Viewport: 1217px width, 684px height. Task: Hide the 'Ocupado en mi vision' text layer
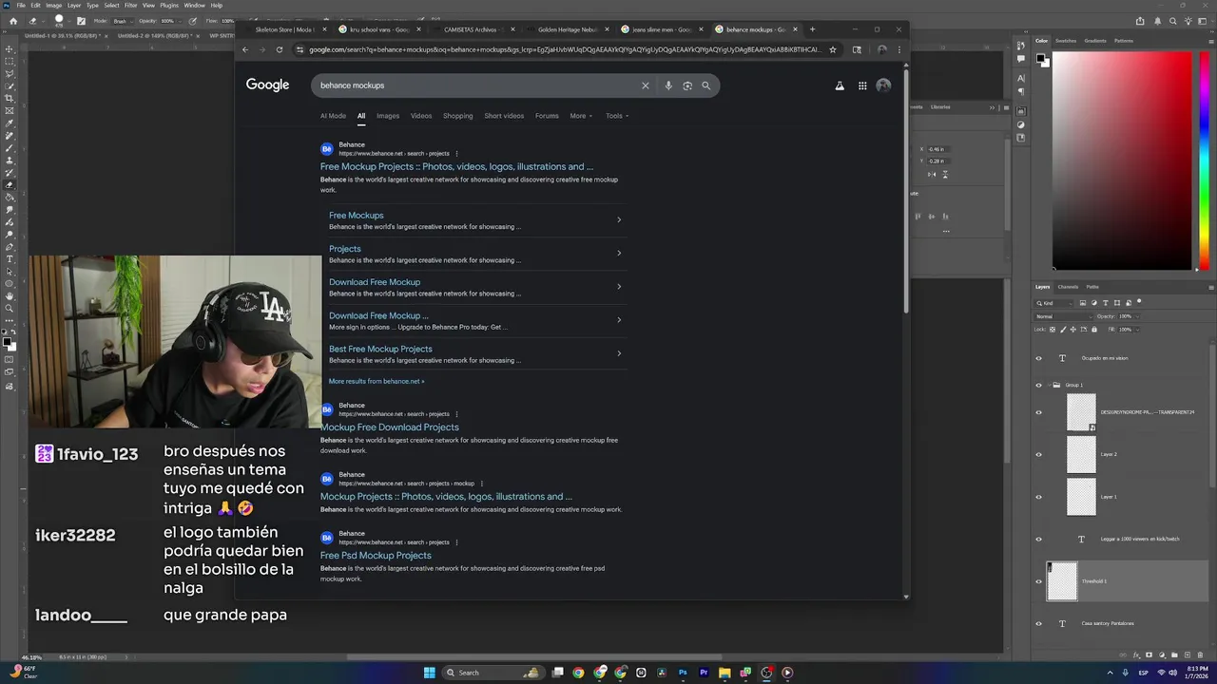[x=1038, y=358]
